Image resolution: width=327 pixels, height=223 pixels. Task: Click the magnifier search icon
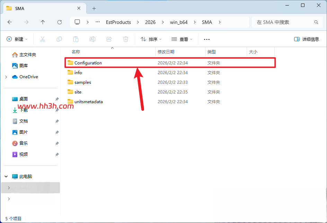click(316, 22)
